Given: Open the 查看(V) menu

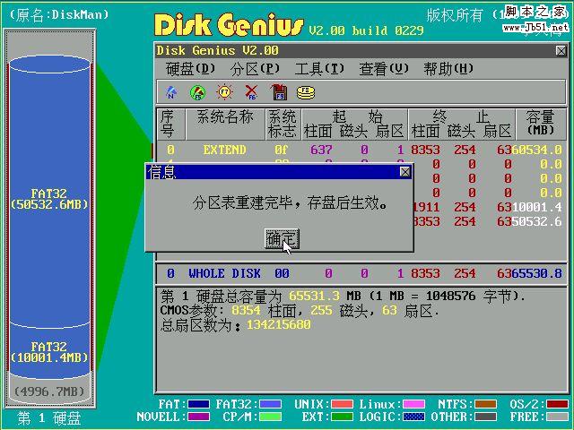Looking at the screenshot, I should pyautogui.click(x=385, y=69).
